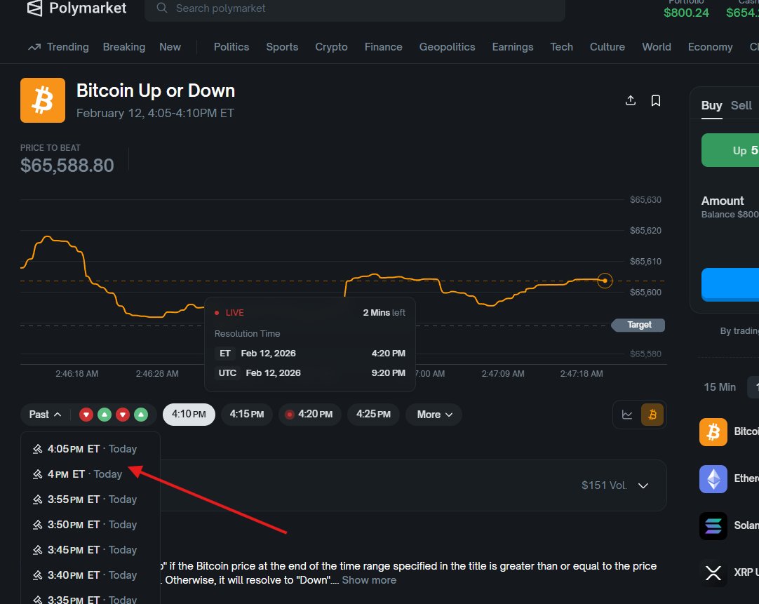Open the Economy category
Image resolution: width=759 pixels, height=604 pixels.
click(x=710, y=47)
